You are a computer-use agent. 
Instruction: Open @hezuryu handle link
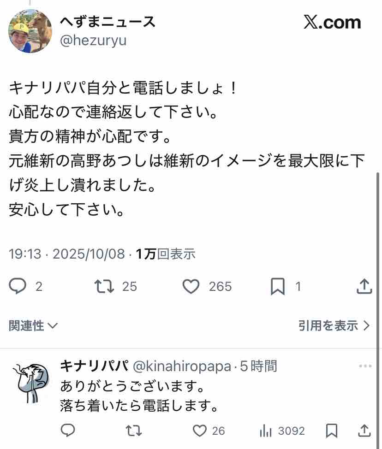(93, 41)
